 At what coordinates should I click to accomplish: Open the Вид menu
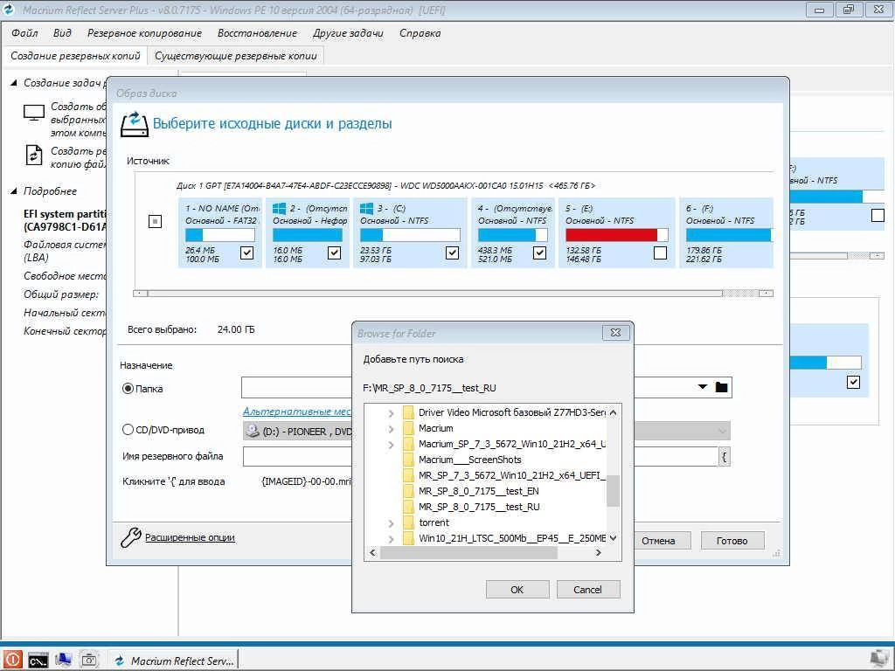tap(62, 33)
